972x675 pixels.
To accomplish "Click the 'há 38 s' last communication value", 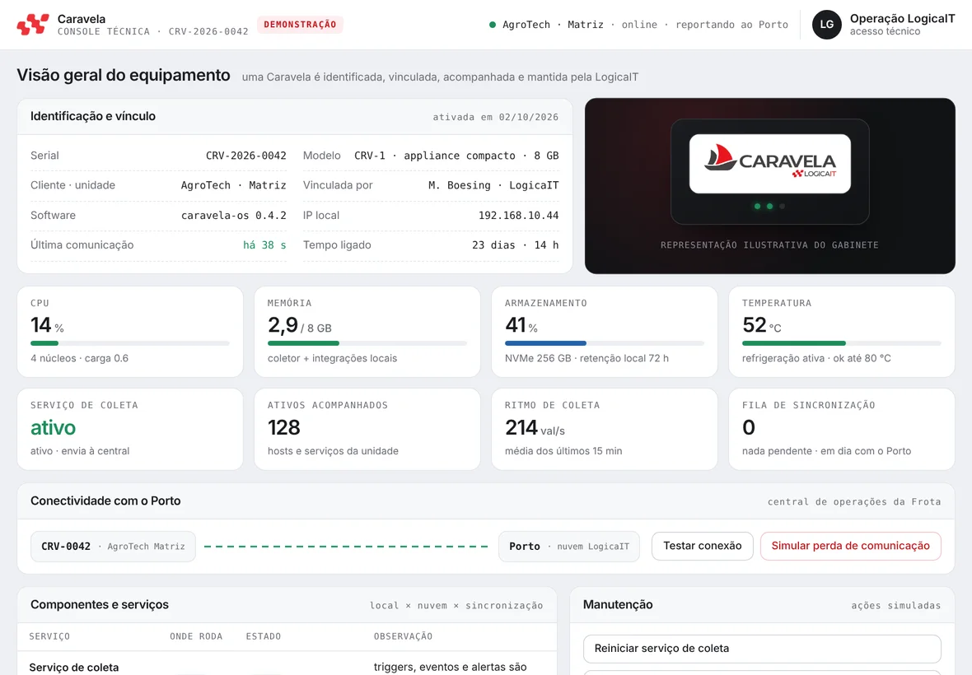I will click(x=264, y=245).
